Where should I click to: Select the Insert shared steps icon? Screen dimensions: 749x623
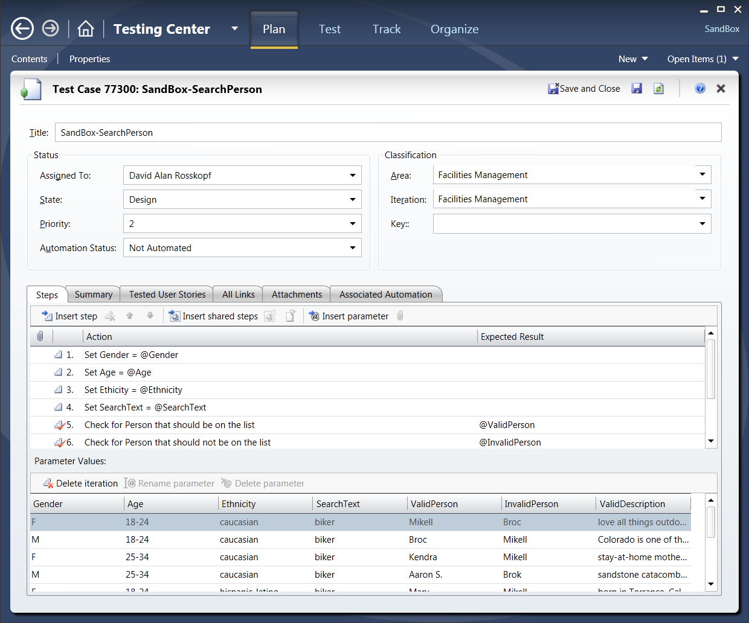coord(173,316)
